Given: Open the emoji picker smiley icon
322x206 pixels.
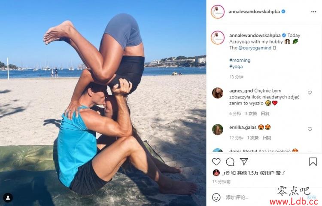Looking at the screenshot, I should click(x=216, y=197).
